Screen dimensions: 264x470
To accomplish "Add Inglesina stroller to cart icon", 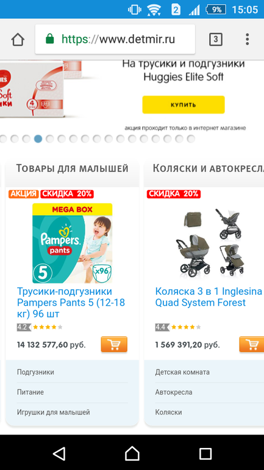I will point(252,344).
